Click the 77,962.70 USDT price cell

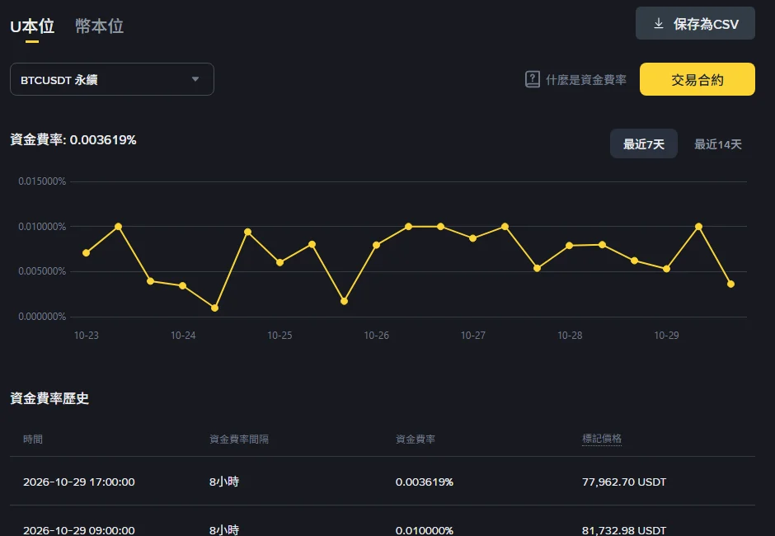(624, 482)
